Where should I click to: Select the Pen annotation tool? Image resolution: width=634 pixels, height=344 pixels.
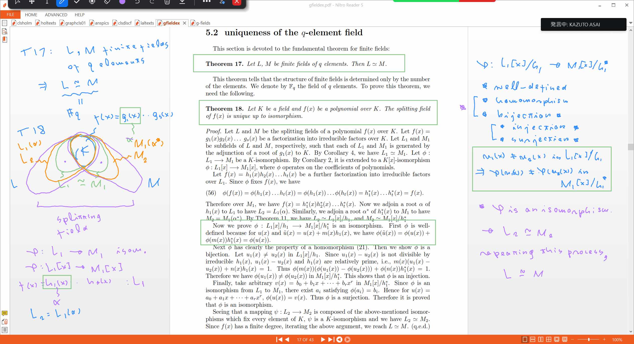(x=62, y=3)
